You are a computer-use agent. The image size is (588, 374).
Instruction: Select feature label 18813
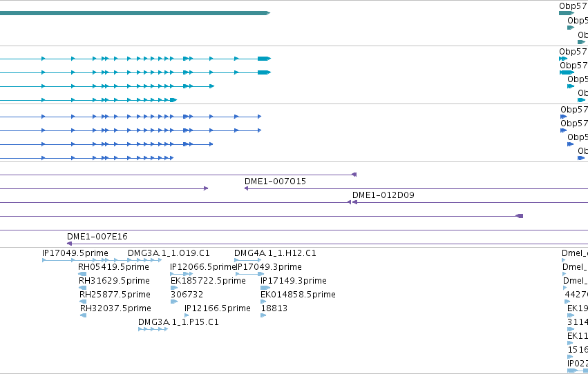[x=274, y=308]
